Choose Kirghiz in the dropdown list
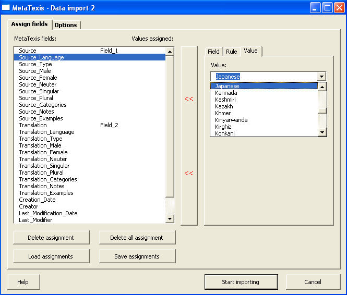This screenshot has width=347, height=295. 264,127
